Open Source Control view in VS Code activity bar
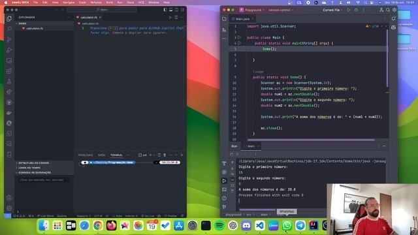The width and height of the screenshot is (418, 235). [9, 39]
